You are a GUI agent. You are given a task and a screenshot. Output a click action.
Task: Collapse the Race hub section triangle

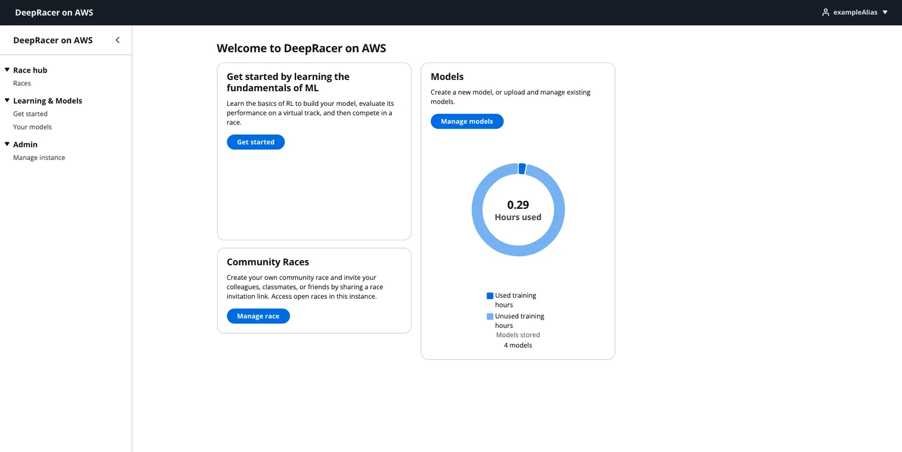coord(7,70)
